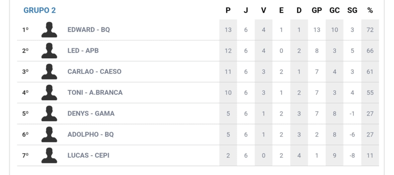Click the avatar icon beside EDWARD - BQ
This screenshot has height=175, width=394.
(x=49, y=30)
